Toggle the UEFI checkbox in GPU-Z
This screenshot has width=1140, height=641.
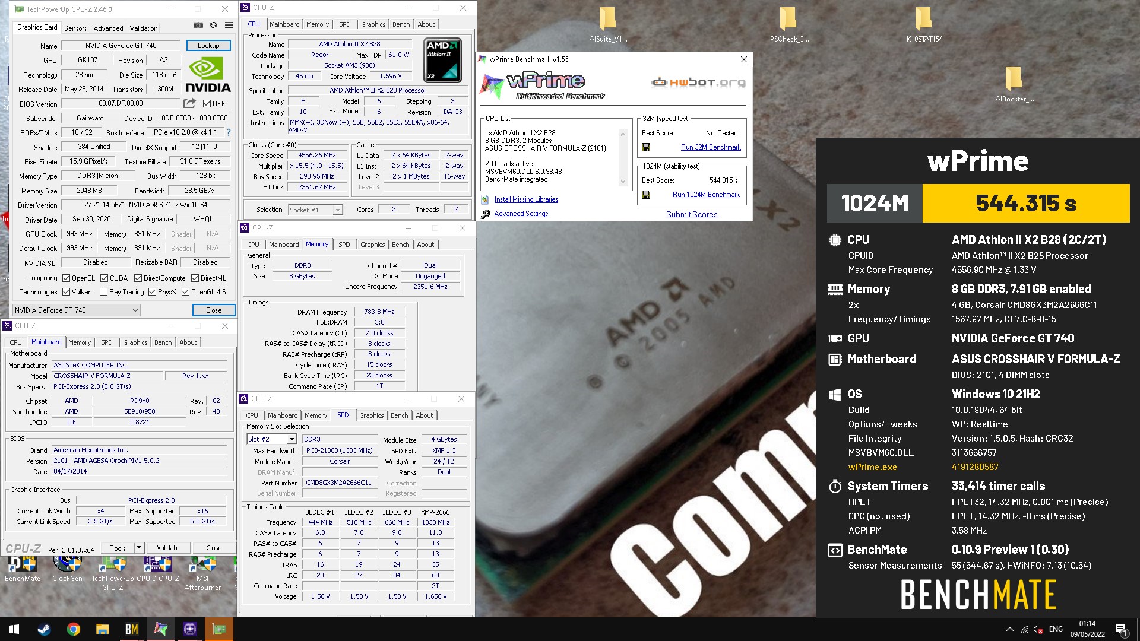(x=207, y=103)
